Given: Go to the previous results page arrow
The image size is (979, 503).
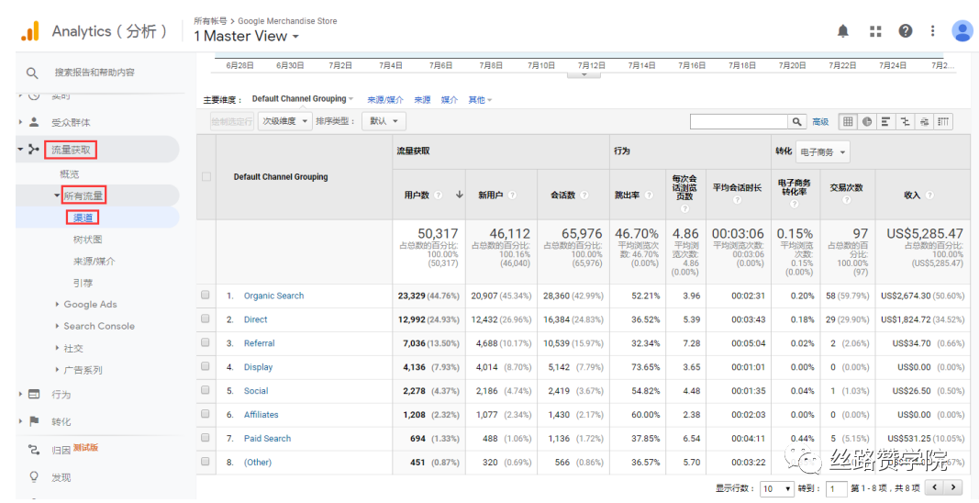Looking at the screenshot, I should click(x=935, y=487).
